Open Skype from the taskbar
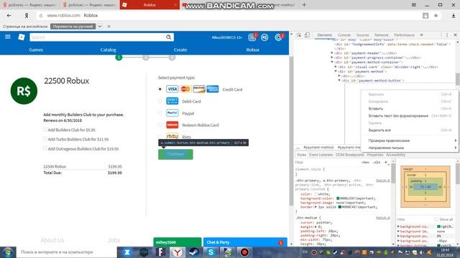The width and height of the screenshot is (460, 258). [x=211, y=252]
